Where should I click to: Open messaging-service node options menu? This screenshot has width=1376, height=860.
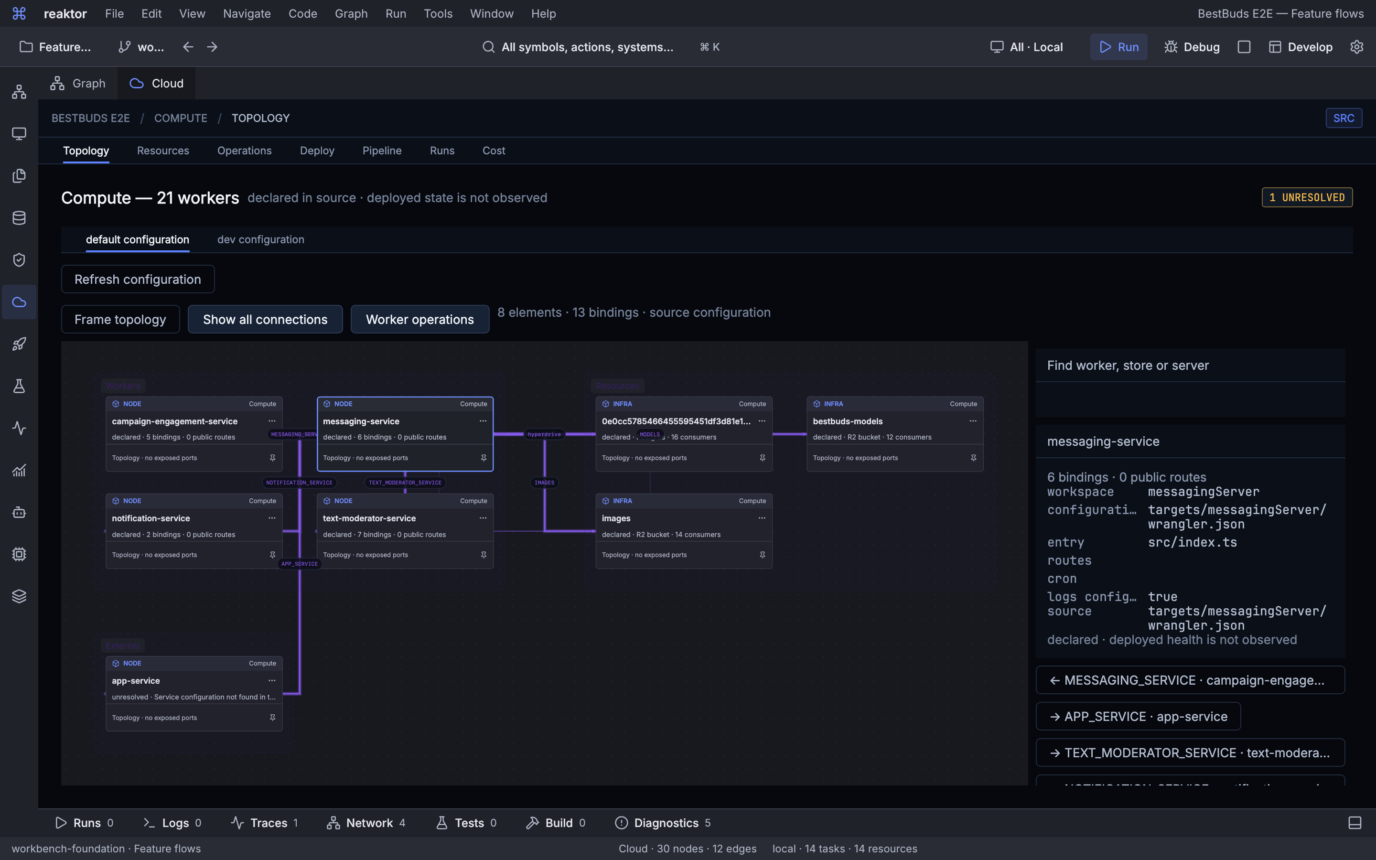pyautogui.click(x=483, y=421)
